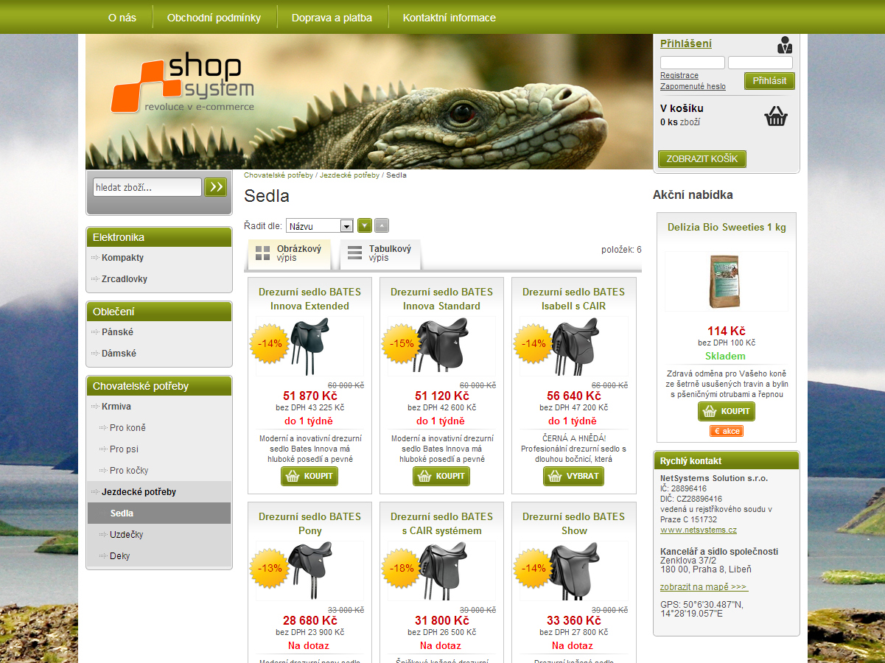885x663 pixels.
Task: Click the Delizia Bio Sweeties product thumbnail
Action: (727, 281)
